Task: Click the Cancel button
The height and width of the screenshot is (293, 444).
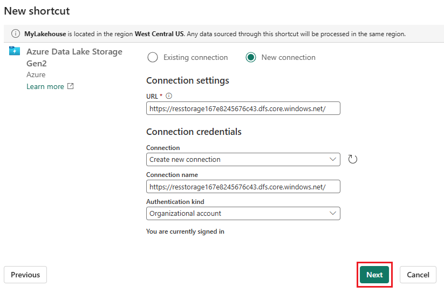Action: pos(418,275)
